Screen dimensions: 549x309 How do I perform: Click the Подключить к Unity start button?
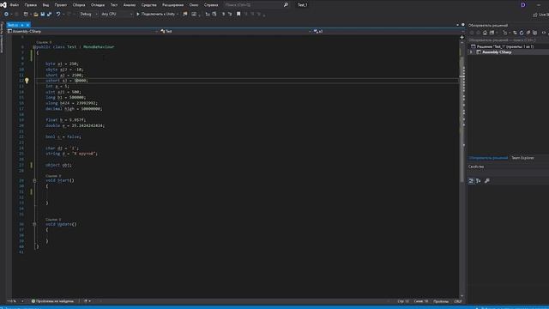tap(155, 14)
